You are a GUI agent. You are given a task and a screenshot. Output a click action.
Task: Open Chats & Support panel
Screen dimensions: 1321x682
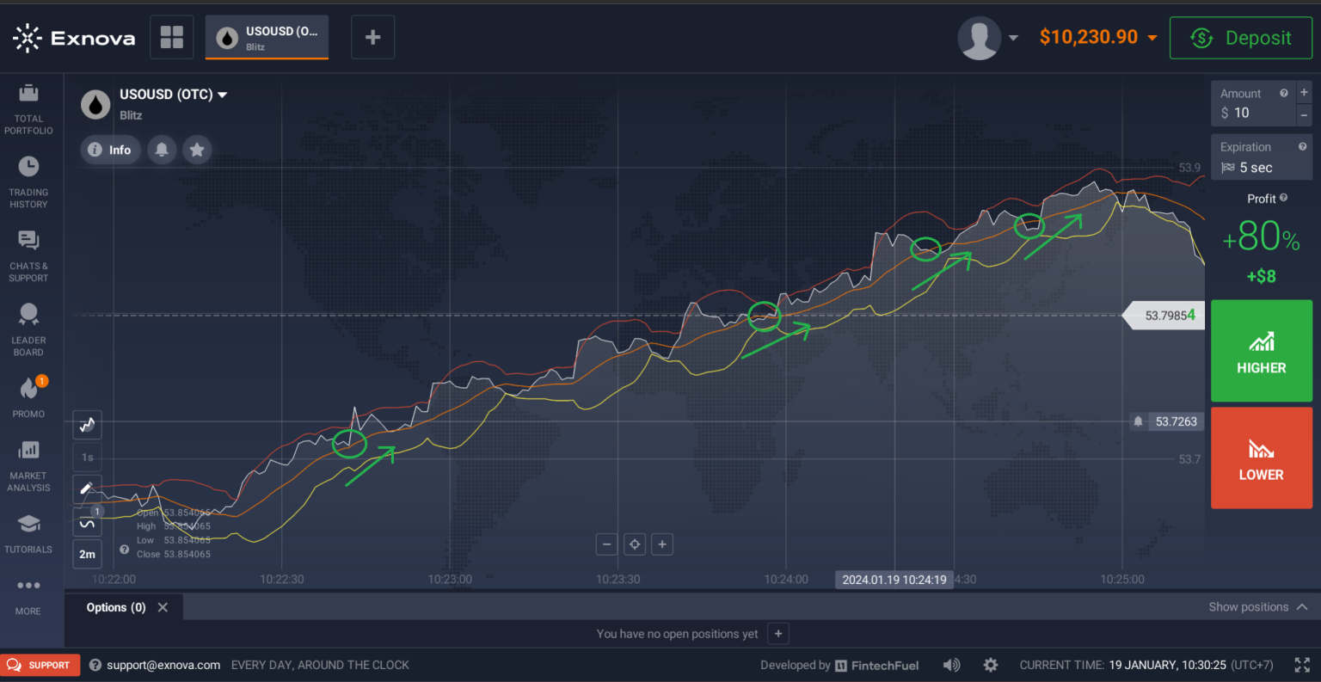[28, 241]
